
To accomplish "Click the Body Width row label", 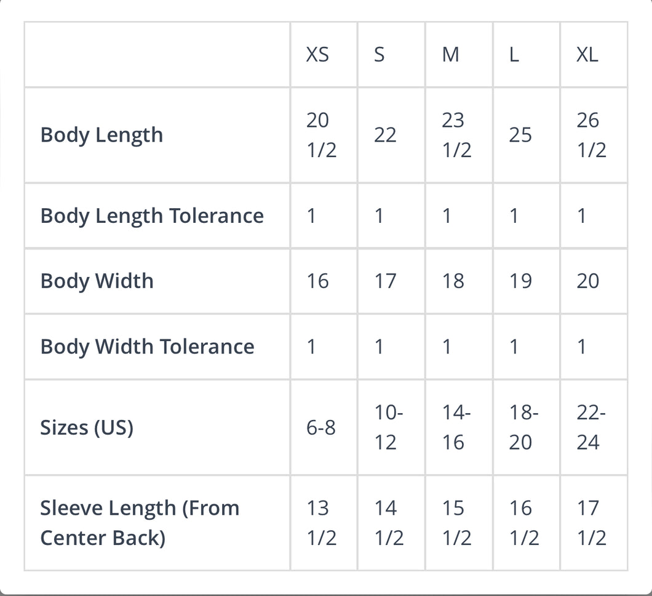I will (97, 281).
